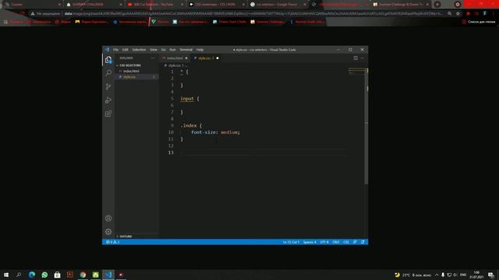
Task: Open the Search view in activity bar
Action: tap(108, 73)
